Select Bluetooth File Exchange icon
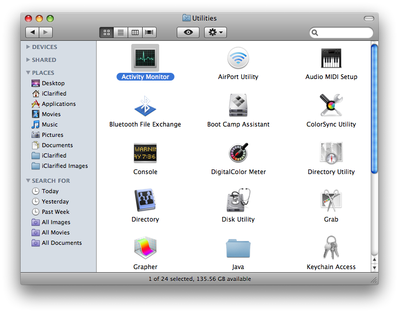 (145, 105)
